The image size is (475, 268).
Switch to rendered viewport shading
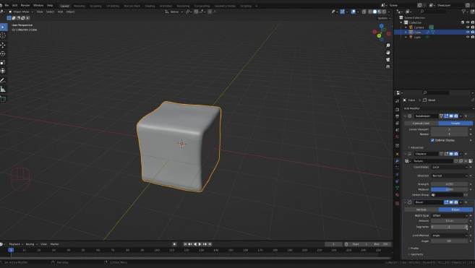point(384,12)
